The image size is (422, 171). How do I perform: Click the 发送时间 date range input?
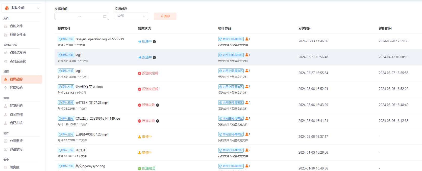(79, 16)
